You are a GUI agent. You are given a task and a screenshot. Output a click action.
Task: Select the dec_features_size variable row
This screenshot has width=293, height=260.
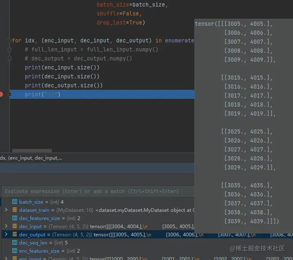98,218
